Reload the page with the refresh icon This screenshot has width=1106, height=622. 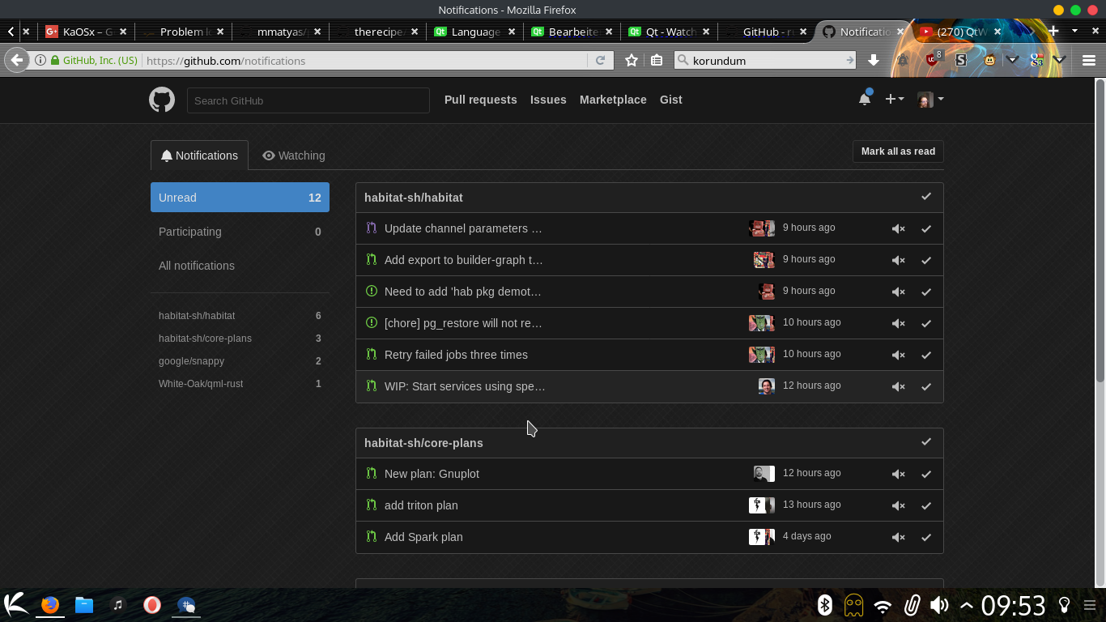pyautogui.click(x=601, y=60)
